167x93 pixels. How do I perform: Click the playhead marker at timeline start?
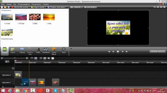point(16,61)
